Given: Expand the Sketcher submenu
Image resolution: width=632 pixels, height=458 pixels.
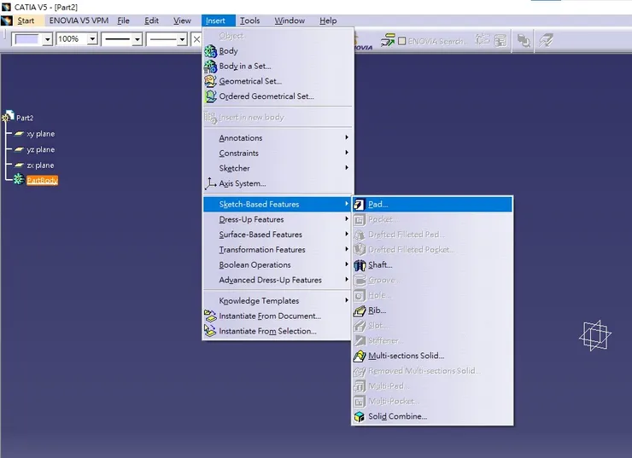Looking at the screenshot, I should (x=278, y=168).
